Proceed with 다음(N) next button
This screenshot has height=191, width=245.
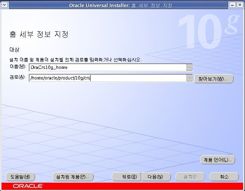(156, 177)
